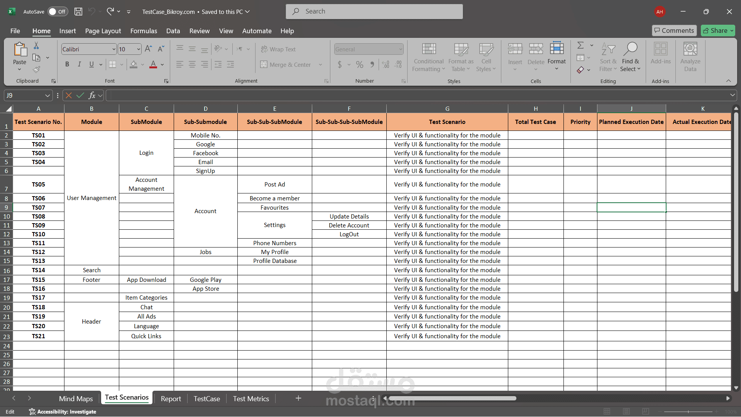This screenshot has width=741, height=417.
Task: Switch to the Formulas ribbon tab
Action: [144, 31]
